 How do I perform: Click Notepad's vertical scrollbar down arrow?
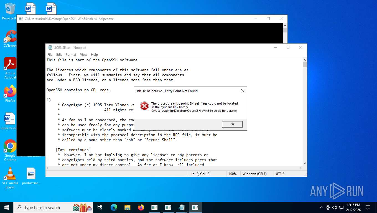305,163
